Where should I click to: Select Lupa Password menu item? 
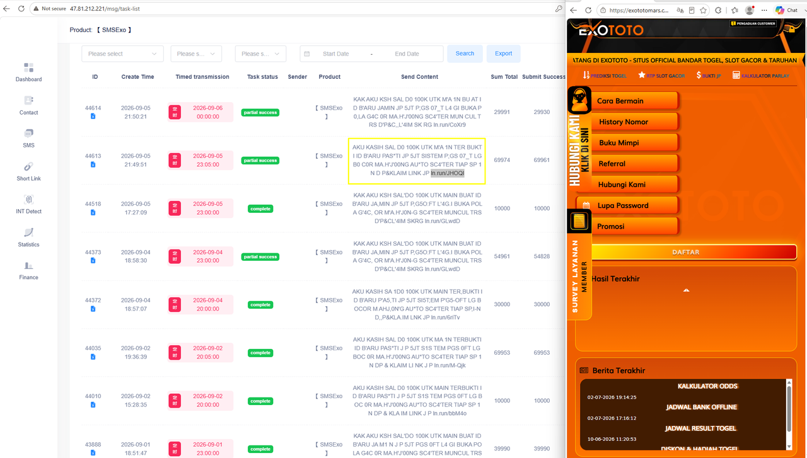point(627,205)
